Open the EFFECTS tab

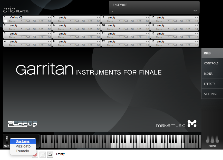[212, 84]
